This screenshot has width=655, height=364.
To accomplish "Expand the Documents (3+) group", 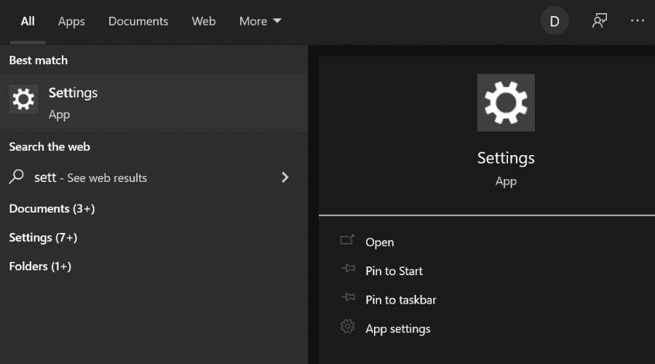I will (x=52, y=208).
